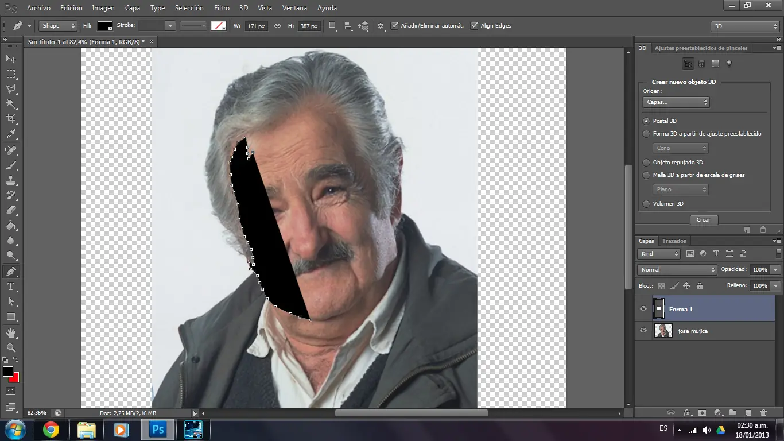Select the Clone Stamp tool
This screenshot has height=441, width=784.
pyautogui.click(x=11, y=180)
